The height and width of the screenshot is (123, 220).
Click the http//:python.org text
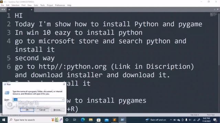[73, 67]
